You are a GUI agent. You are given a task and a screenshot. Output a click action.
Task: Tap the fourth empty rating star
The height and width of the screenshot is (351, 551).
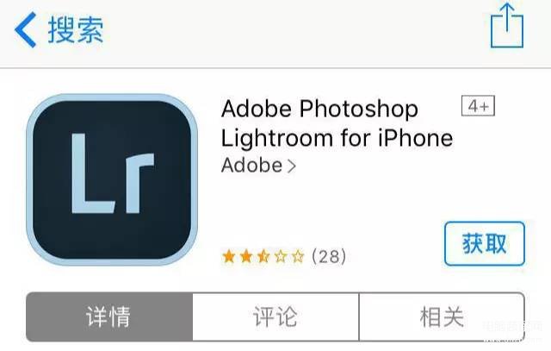281,256
